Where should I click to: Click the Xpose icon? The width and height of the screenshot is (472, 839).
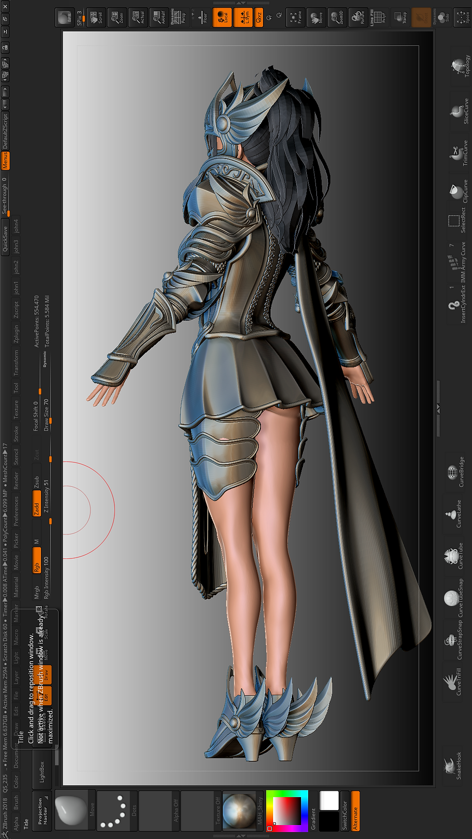coord(462,18)
